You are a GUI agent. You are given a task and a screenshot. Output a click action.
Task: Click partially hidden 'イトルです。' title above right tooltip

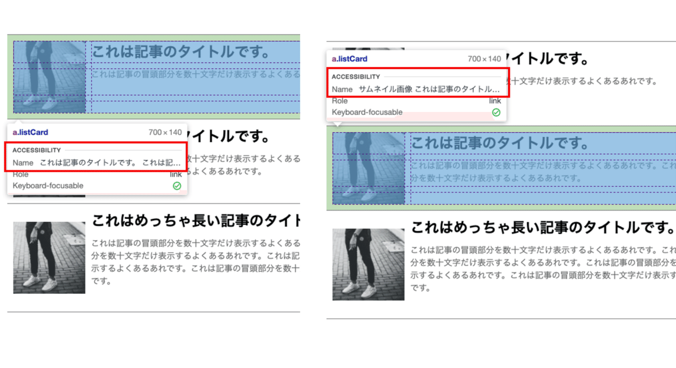pos(548,59)
